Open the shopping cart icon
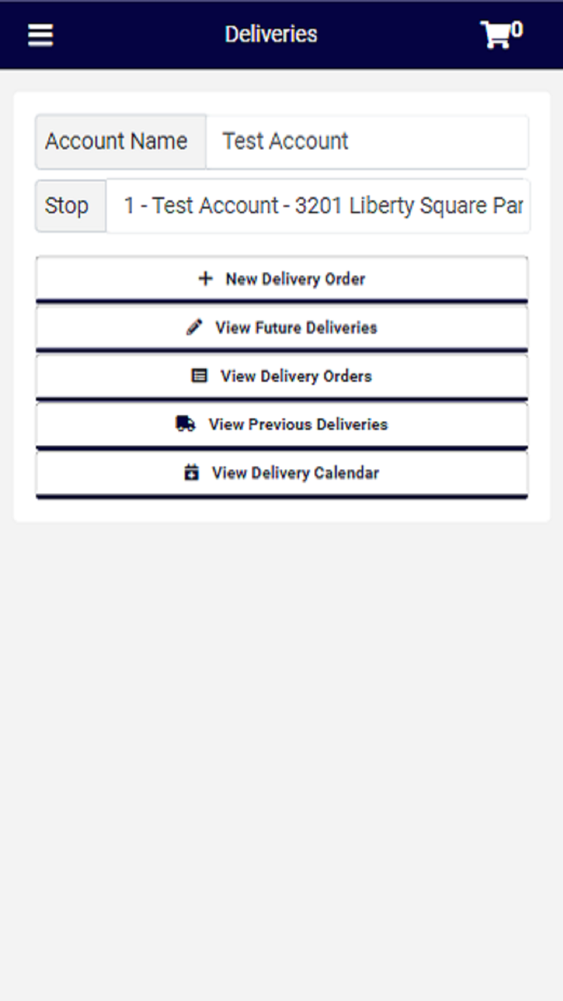Viewport: 563px width, 1001px height. [496, 35]
